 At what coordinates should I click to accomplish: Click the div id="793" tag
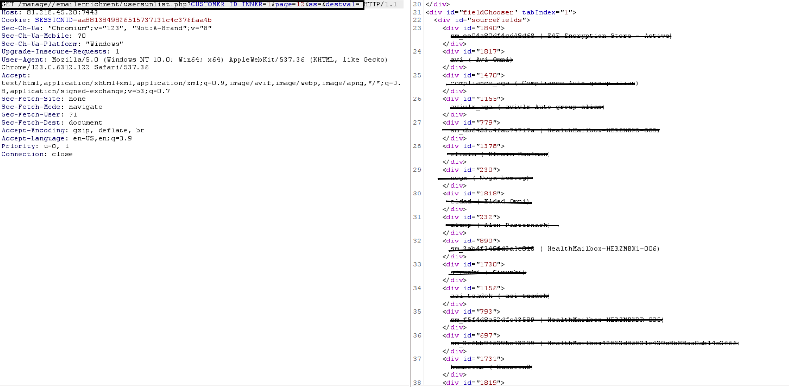471,312
